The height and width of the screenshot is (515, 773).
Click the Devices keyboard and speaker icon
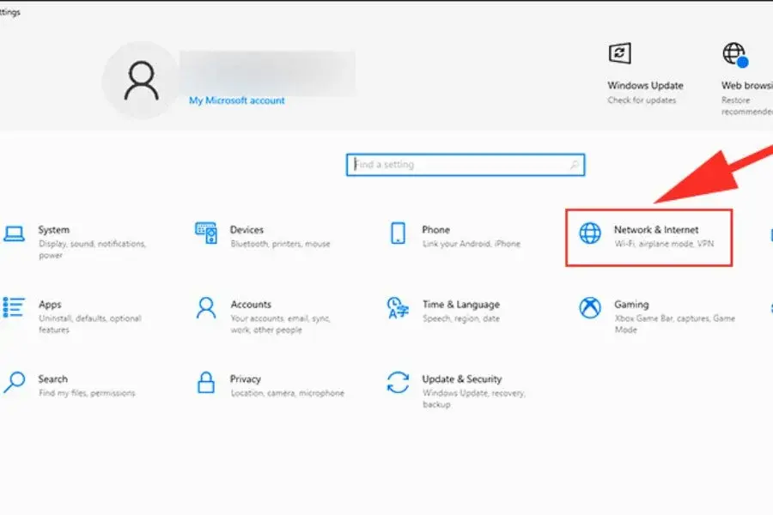point(206,233)
